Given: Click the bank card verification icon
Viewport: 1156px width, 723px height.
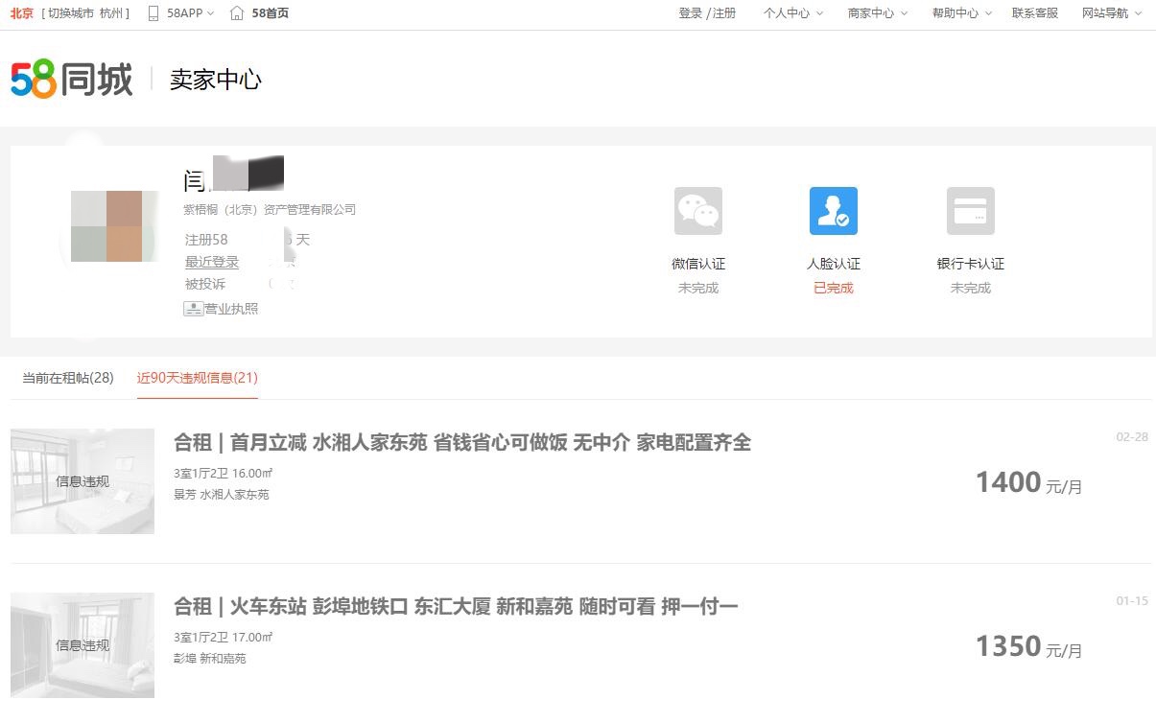Looking at the screenshot, I should (970, 211).
